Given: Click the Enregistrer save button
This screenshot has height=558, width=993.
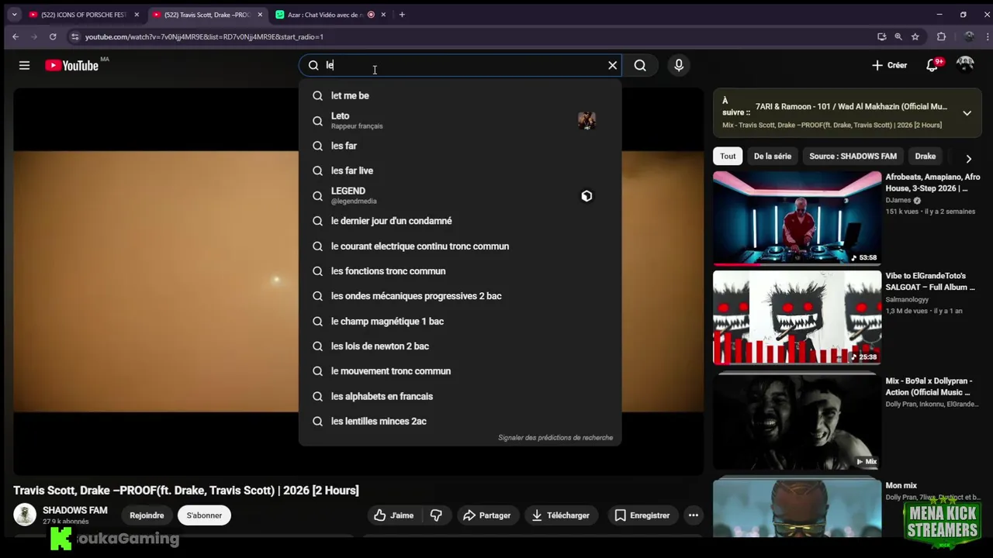Looking at the screenshot, I should point(642,515).
